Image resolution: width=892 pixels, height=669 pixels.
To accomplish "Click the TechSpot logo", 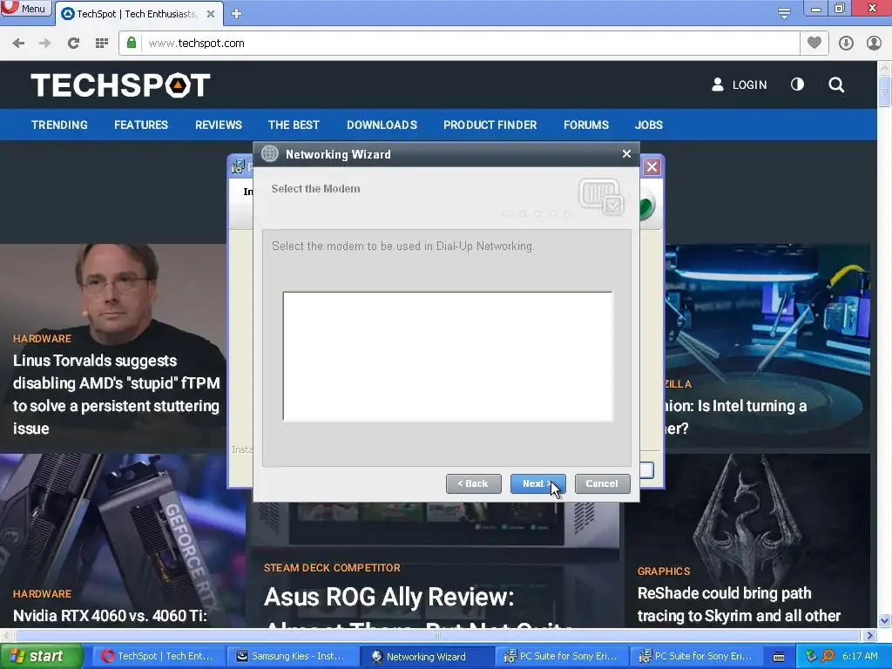I will [120, 85].
